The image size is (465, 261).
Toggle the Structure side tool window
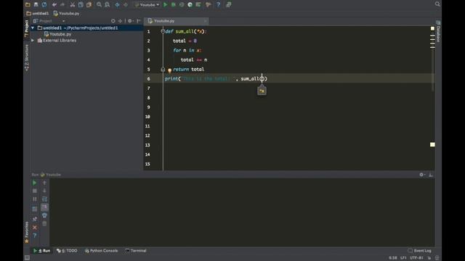(27, 57)
